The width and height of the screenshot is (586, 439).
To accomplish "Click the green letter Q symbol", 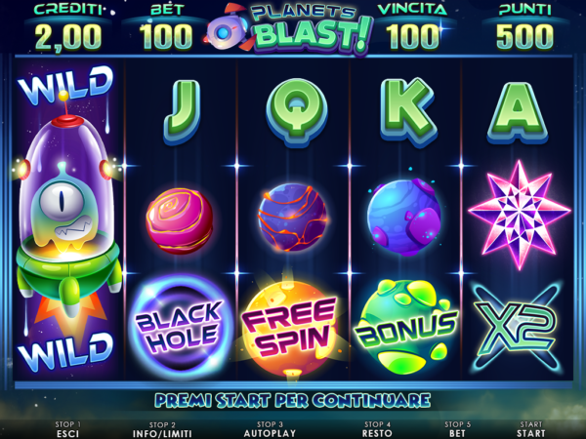I will click(x=297, y=112).
